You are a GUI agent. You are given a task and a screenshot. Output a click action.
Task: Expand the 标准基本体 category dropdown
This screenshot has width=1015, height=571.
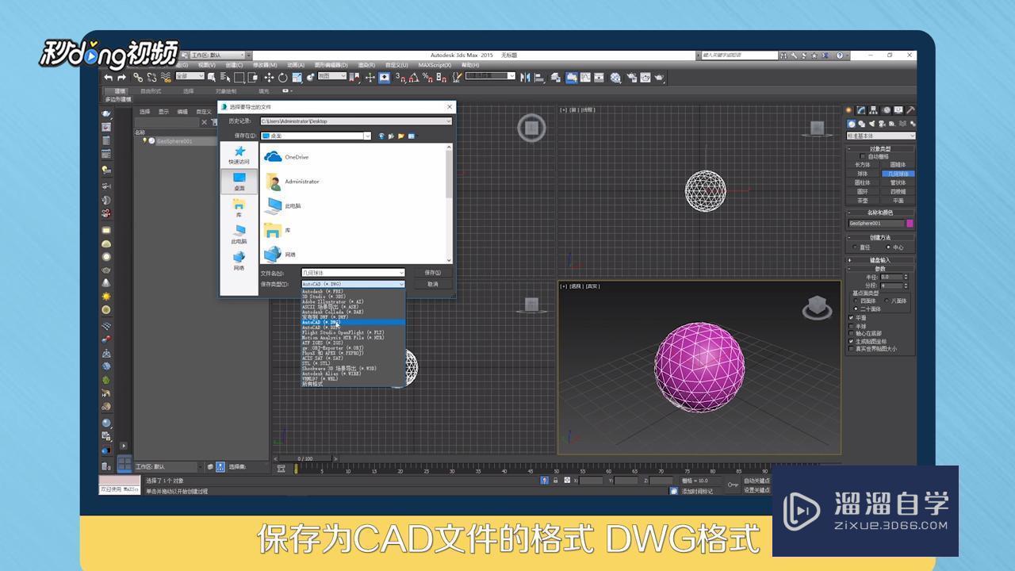tap(880, 136)
